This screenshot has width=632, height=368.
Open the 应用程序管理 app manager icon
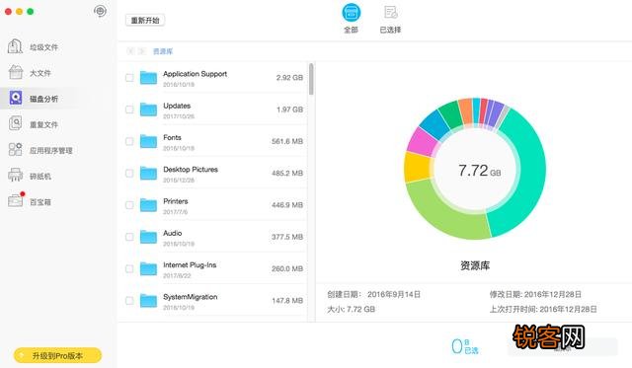(x=16, y=150)
